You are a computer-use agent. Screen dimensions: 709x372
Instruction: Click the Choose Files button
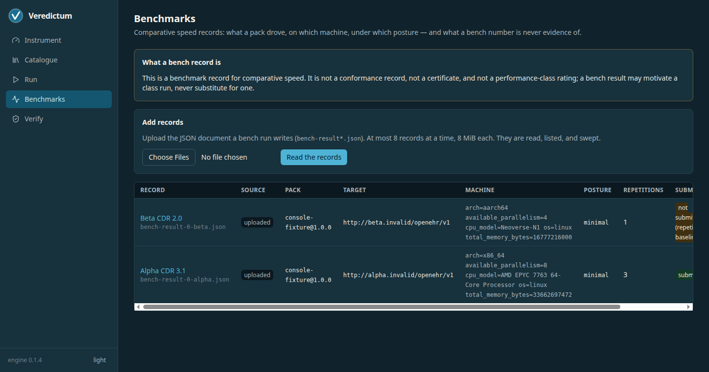pyautogui.click(x=169, y=157)
